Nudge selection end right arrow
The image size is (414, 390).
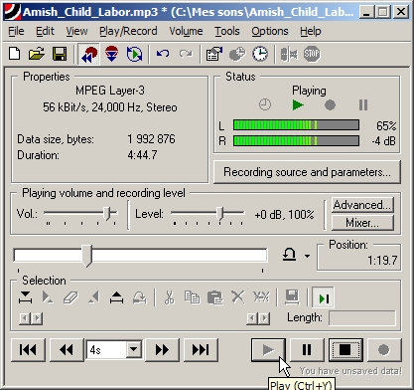tap(264, 318)
